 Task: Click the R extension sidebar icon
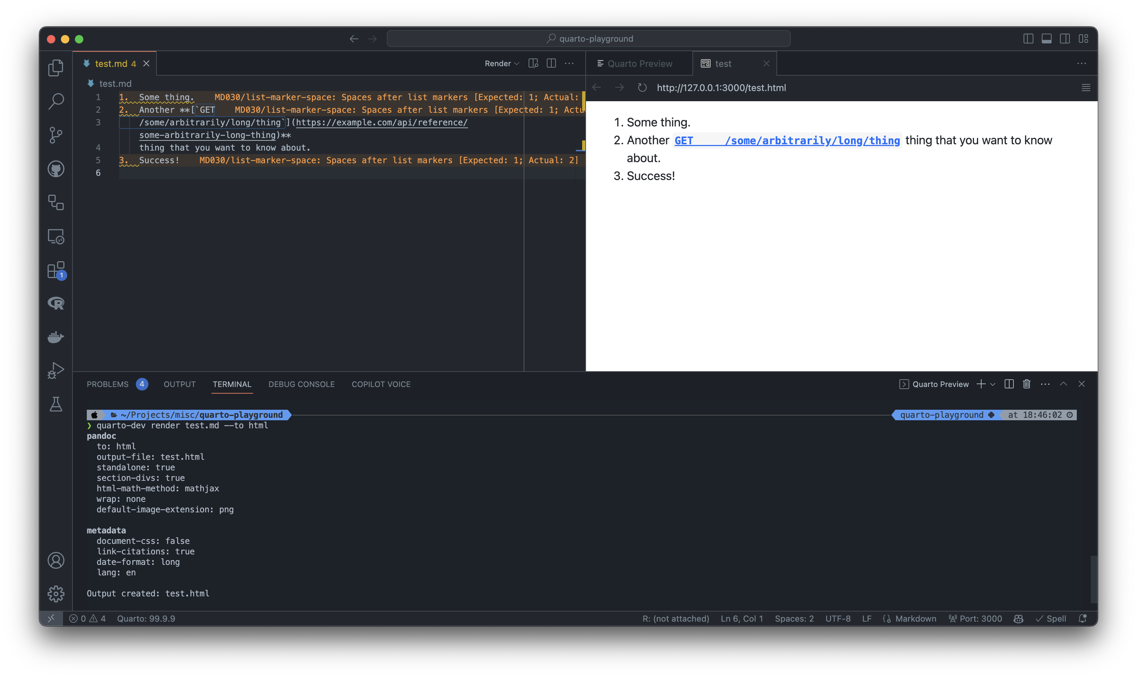point(56,303)
